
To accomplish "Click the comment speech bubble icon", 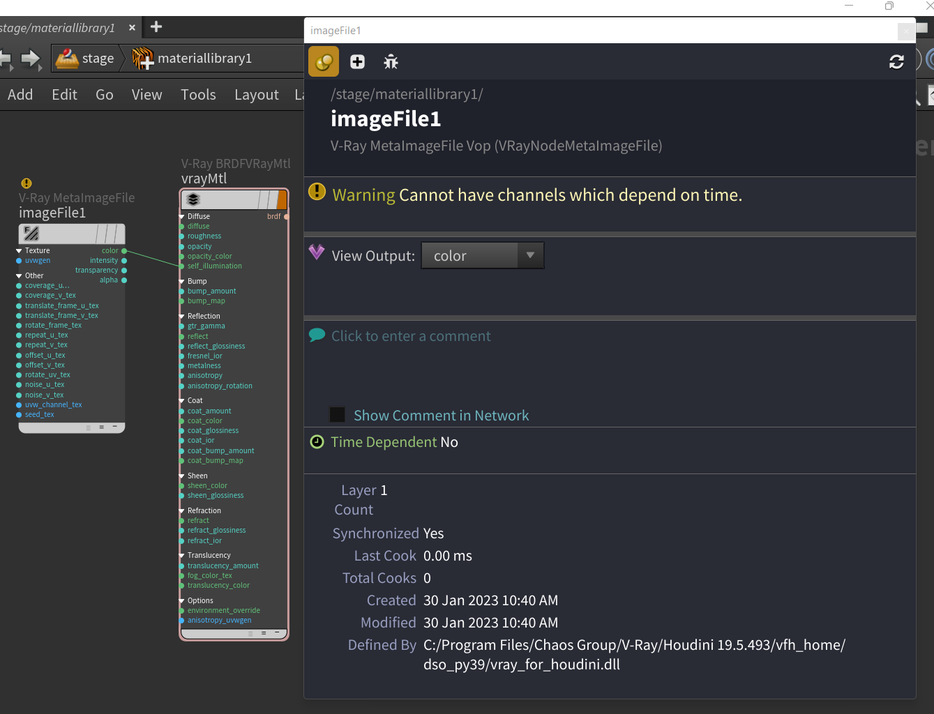I will tap(317, 335).
